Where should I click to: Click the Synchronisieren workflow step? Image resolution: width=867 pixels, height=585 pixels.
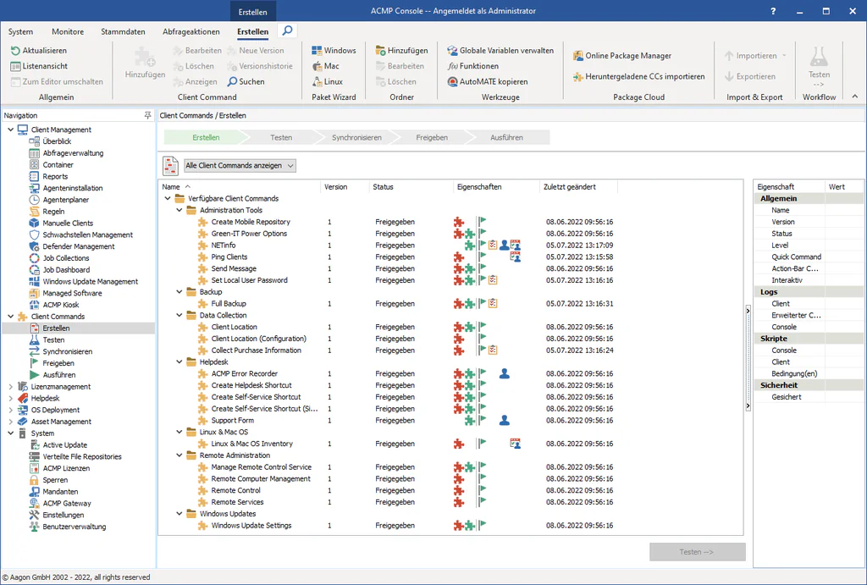pyautogui.click(x=356, y=137)
